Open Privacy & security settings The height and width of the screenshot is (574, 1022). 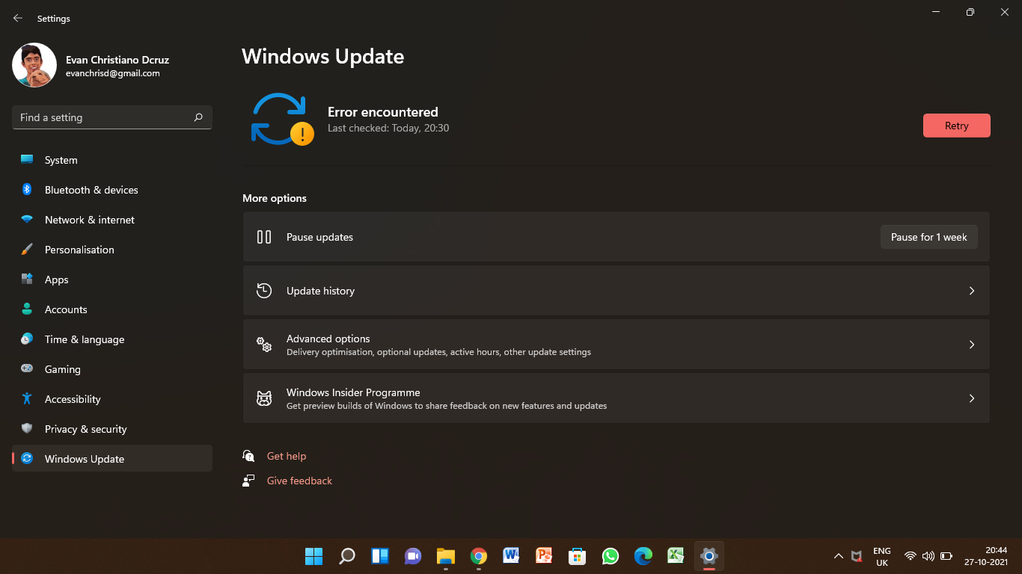coord(85,428)
